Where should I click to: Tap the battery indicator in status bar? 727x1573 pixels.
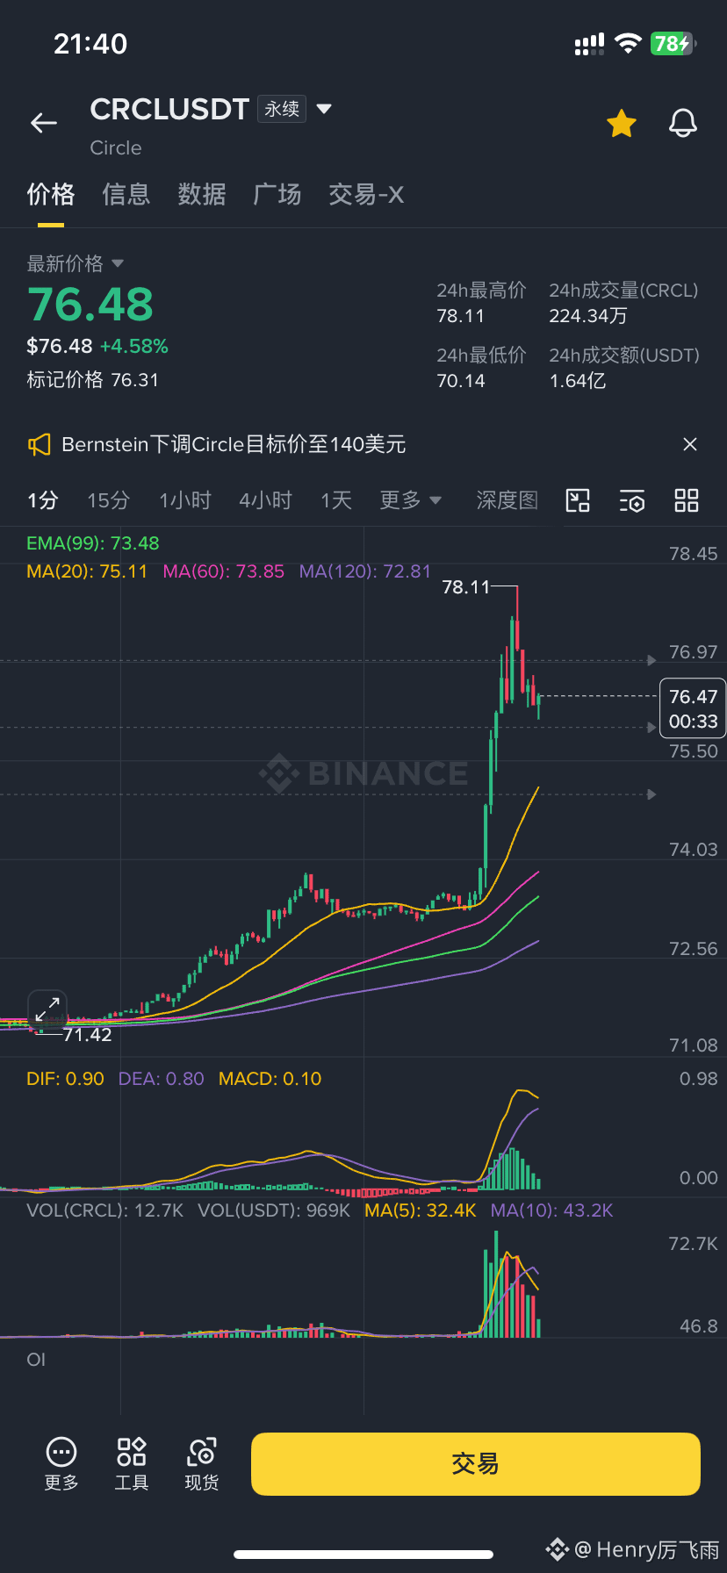pyautogui.click(x=673, y=44)
